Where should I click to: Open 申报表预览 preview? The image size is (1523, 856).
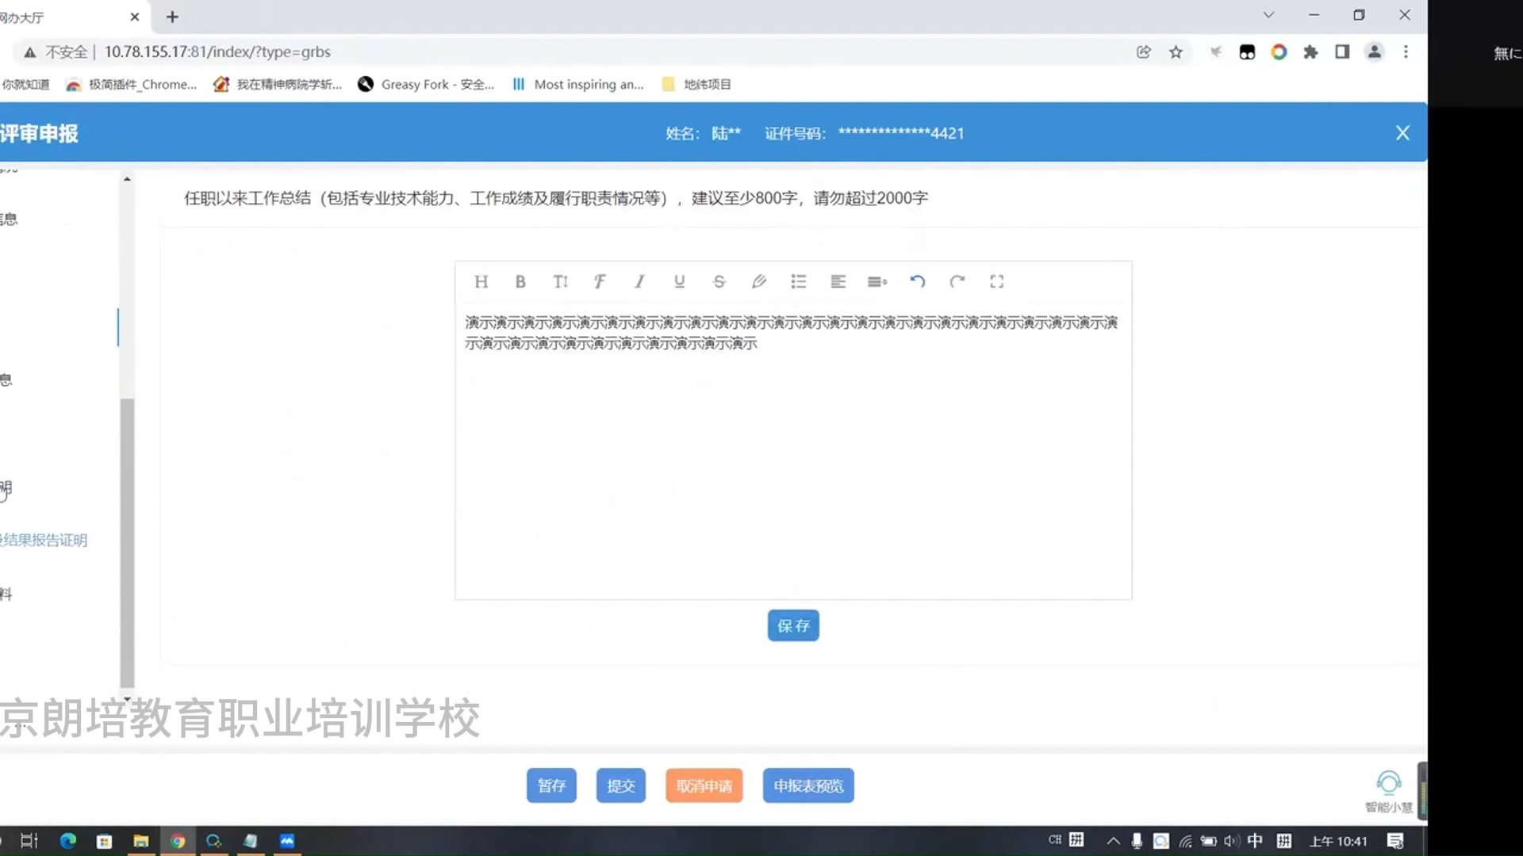[x=808, y=785]
